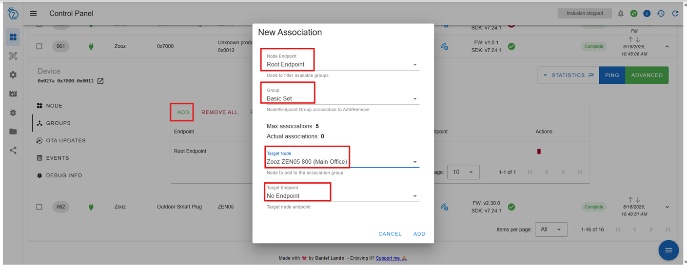Click the Z-Wave JS logo icon
The image size is (687, 267).
tap(13, 14)
